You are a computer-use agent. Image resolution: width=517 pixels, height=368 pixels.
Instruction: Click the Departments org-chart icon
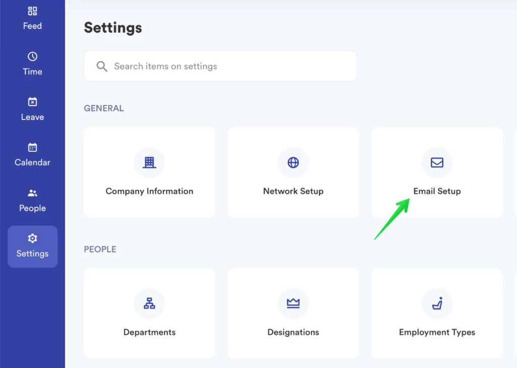tap(149, 303)
